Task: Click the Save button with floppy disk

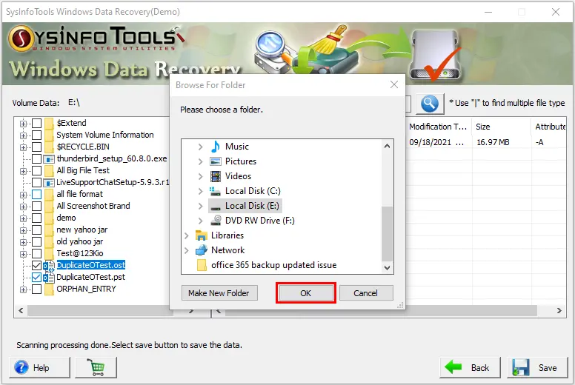Action: [537, 367]
